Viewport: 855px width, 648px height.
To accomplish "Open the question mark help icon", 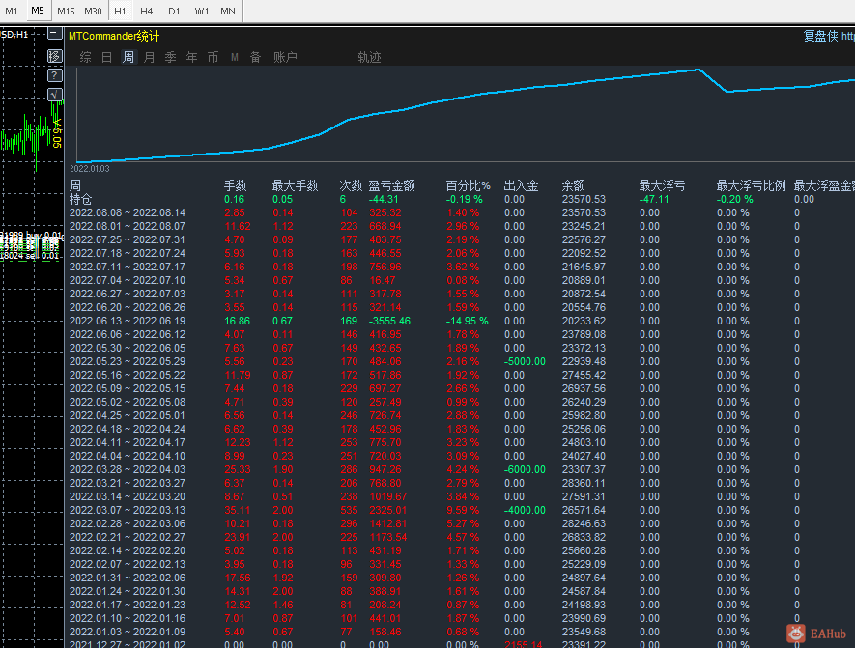I will pyautogui.click(x=55, y=75).
